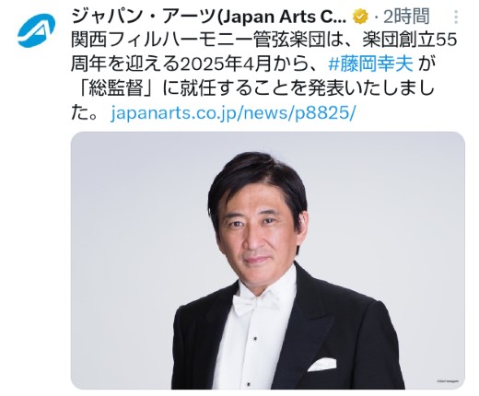This screenshot has height=396, width=479.
Task: Click the photo credit watermark in the image corner
Action: (448, 381)
